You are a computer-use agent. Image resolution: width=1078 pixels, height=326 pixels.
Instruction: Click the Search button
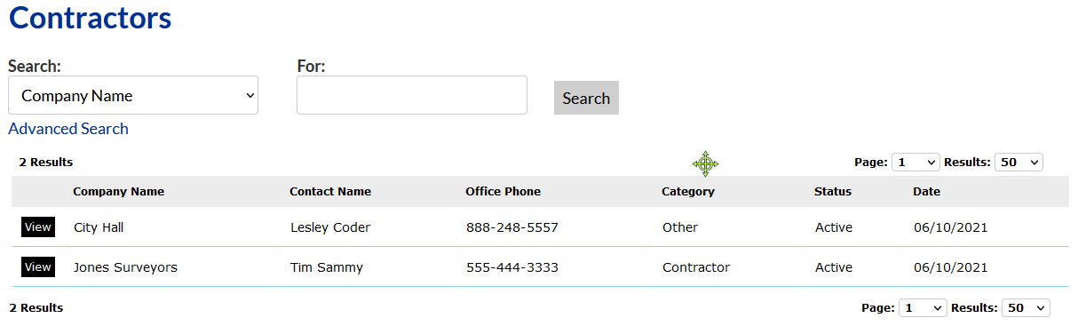pyautogui.click(x=586, y=98)
